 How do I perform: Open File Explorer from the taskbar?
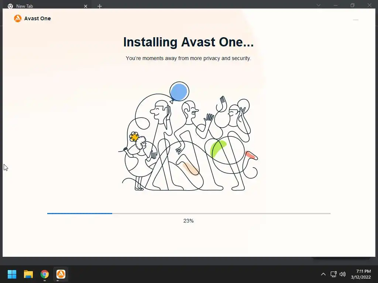click(x=28, y=274)
